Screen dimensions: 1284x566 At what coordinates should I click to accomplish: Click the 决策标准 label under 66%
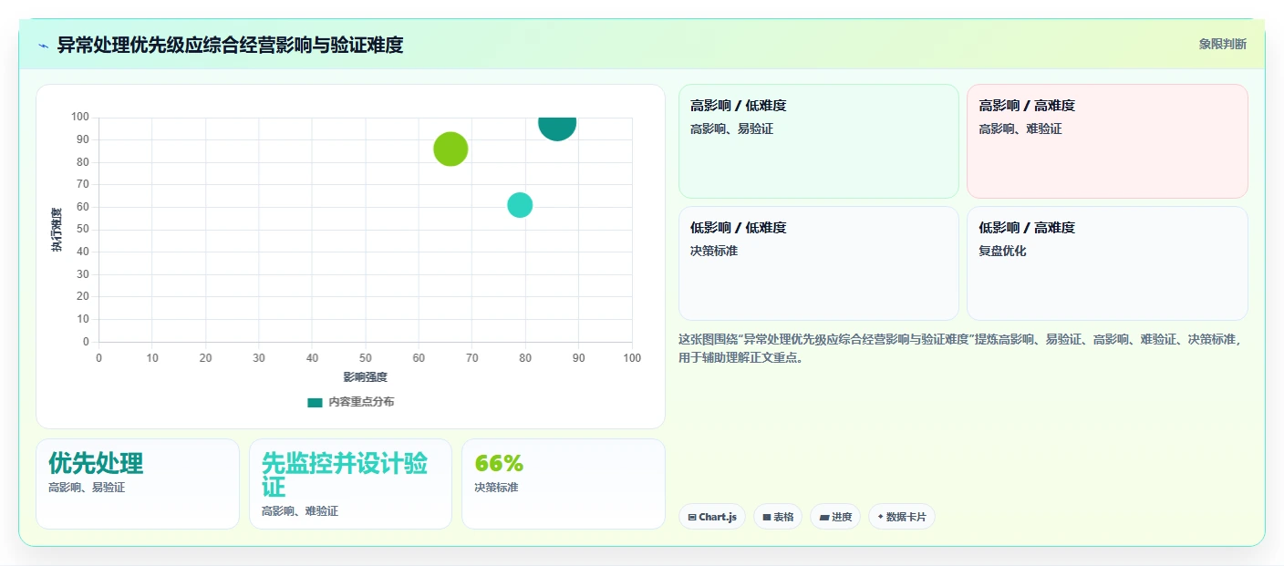tap(496, 488)
